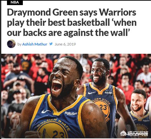151x139 pixels.
Task: Click the word 'by' before author name
Action: pos(19,44)
